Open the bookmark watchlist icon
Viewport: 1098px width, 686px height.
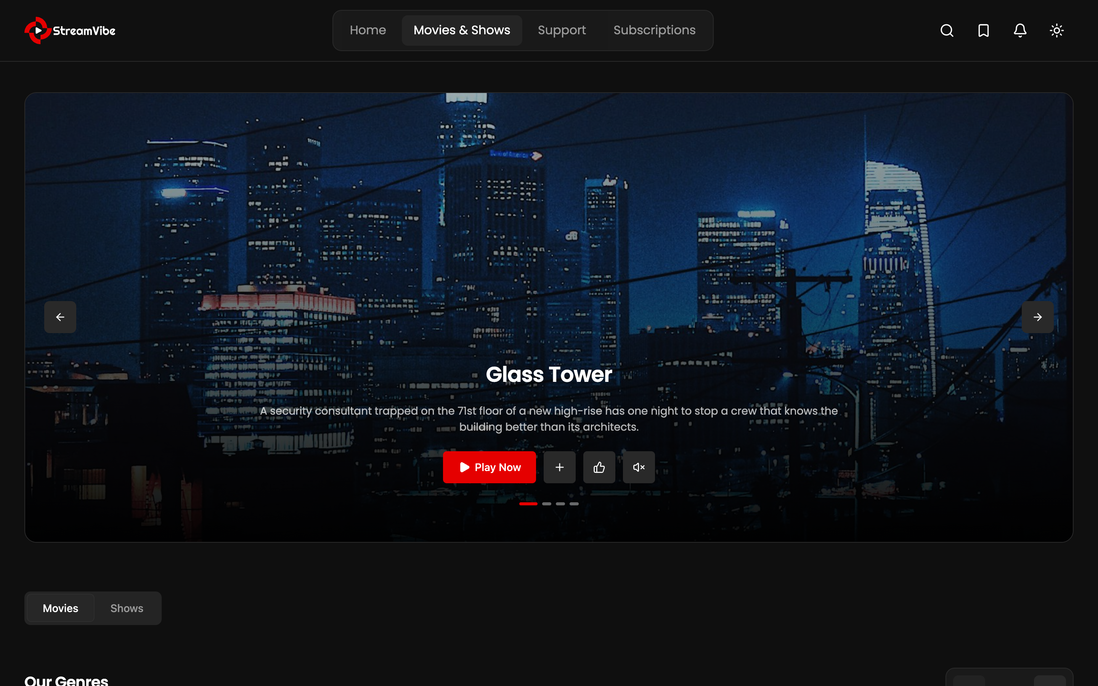point(983,30)
